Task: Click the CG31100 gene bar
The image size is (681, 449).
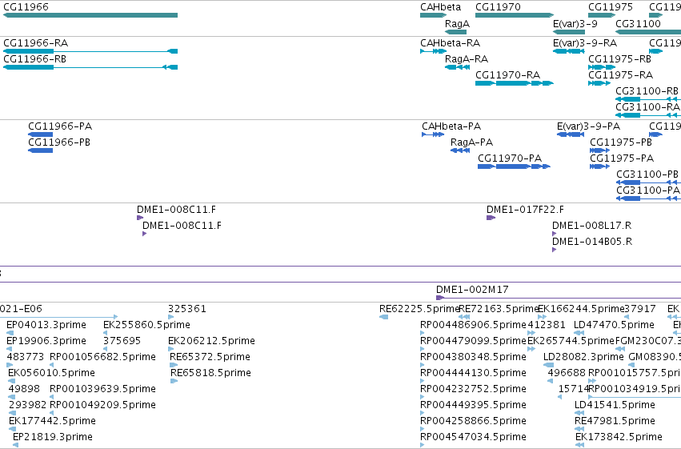Action: [x=648, y=32]
